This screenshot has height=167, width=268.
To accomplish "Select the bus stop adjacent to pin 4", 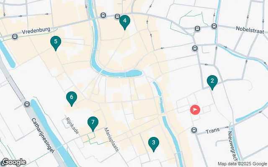I will tap(117, 17).
